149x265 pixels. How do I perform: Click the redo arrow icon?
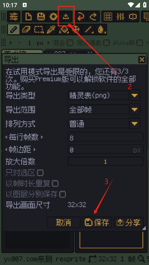[x=93, y=17]
